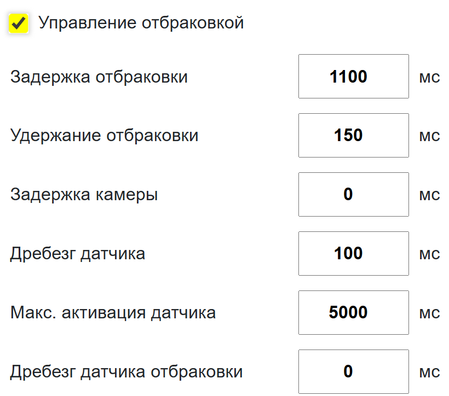Click the Задержка отбраковки input field
449x396 pixels.
point(353,77)
